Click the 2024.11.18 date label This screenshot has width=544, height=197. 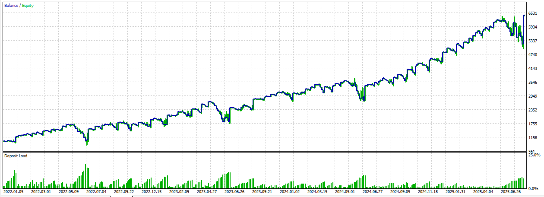428,191
